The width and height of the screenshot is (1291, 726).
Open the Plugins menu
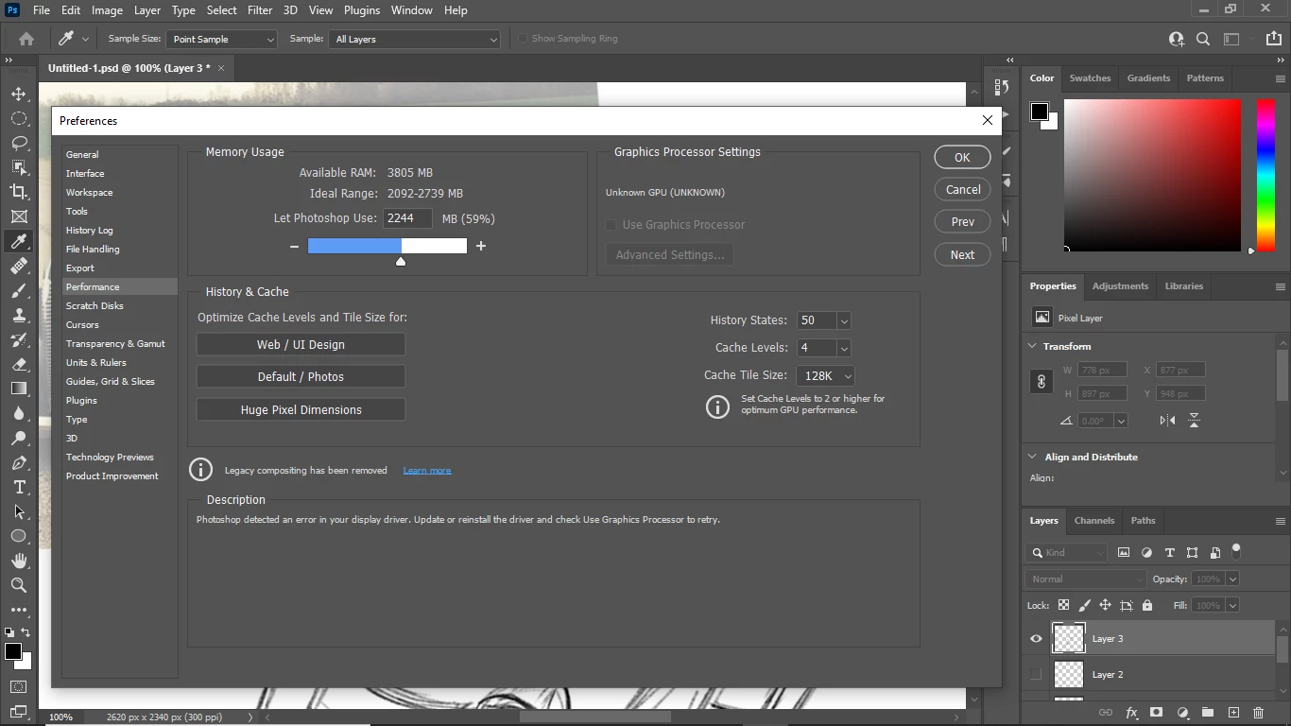362,10
